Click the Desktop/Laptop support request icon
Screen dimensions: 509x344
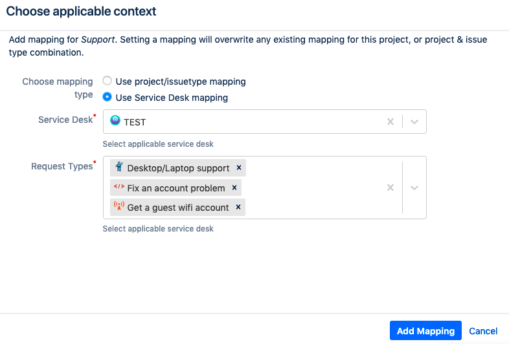coord(119,167)
